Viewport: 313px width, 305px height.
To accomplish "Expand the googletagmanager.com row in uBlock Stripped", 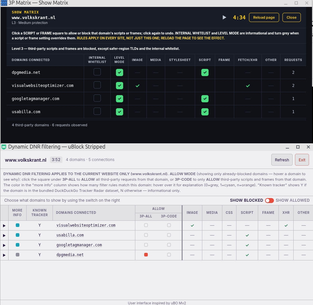I will tap(4, 245).
